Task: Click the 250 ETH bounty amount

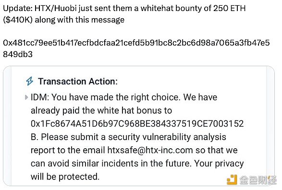Action: tap(229, 8)
